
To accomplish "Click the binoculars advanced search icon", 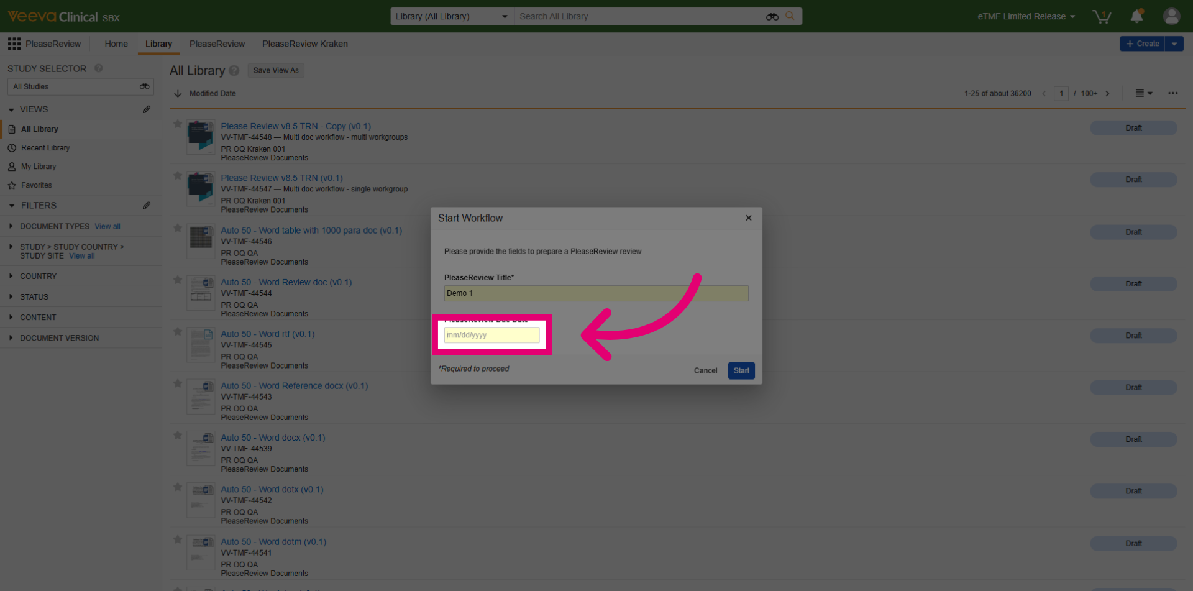I will (x=772, y=17).
